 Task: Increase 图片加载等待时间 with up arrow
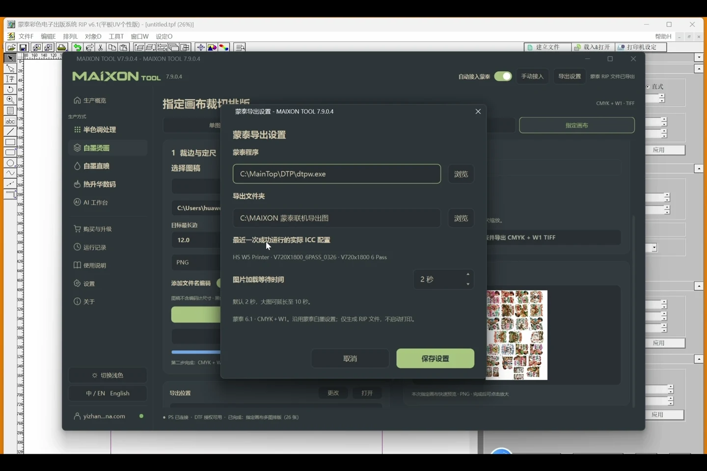click(x=468, y=274)
